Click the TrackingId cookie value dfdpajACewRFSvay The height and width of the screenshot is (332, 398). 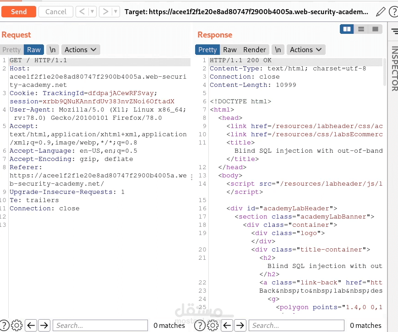point(120,93)
